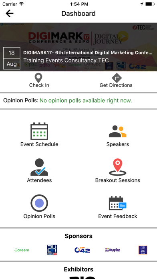Screen dimensions: 157x279
Task: Select the Media Group sponsor logo
Action: 143,250
